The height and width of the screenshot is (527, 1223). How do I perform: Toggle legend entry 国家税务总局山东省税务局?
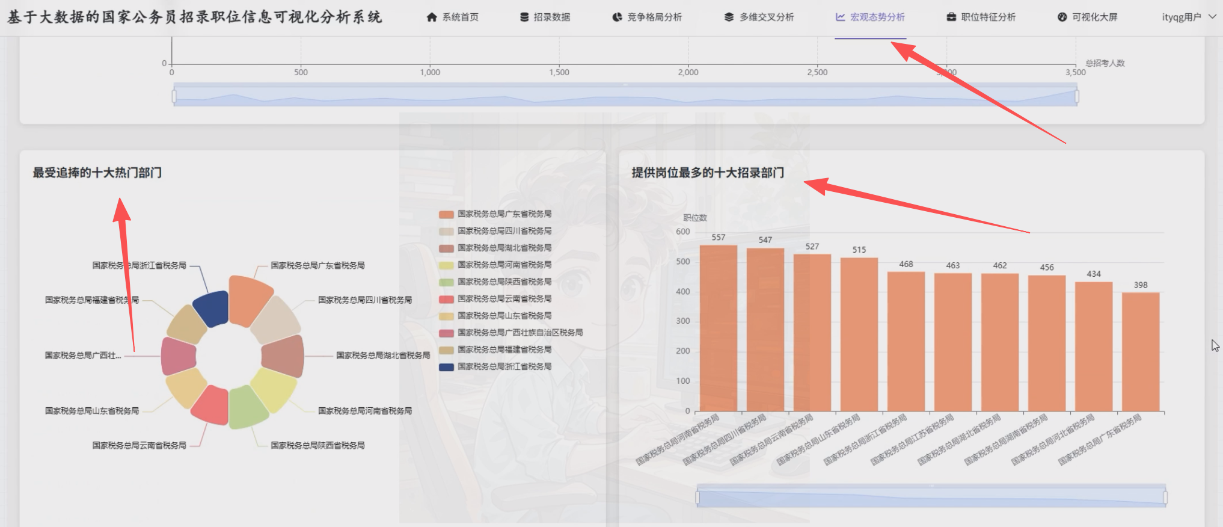pos(495,316)
